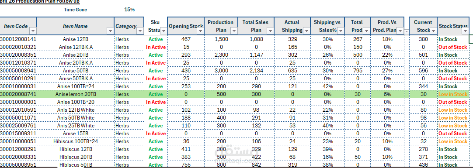Select item code 300012008141
473x168 pixels.
pos(18,39)
